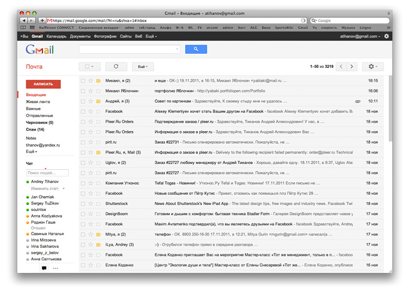Image resolution: width=418 pixels, height=289 pixels.
Task: Click the gear icon in the black top bar
Action: [386, 36]
